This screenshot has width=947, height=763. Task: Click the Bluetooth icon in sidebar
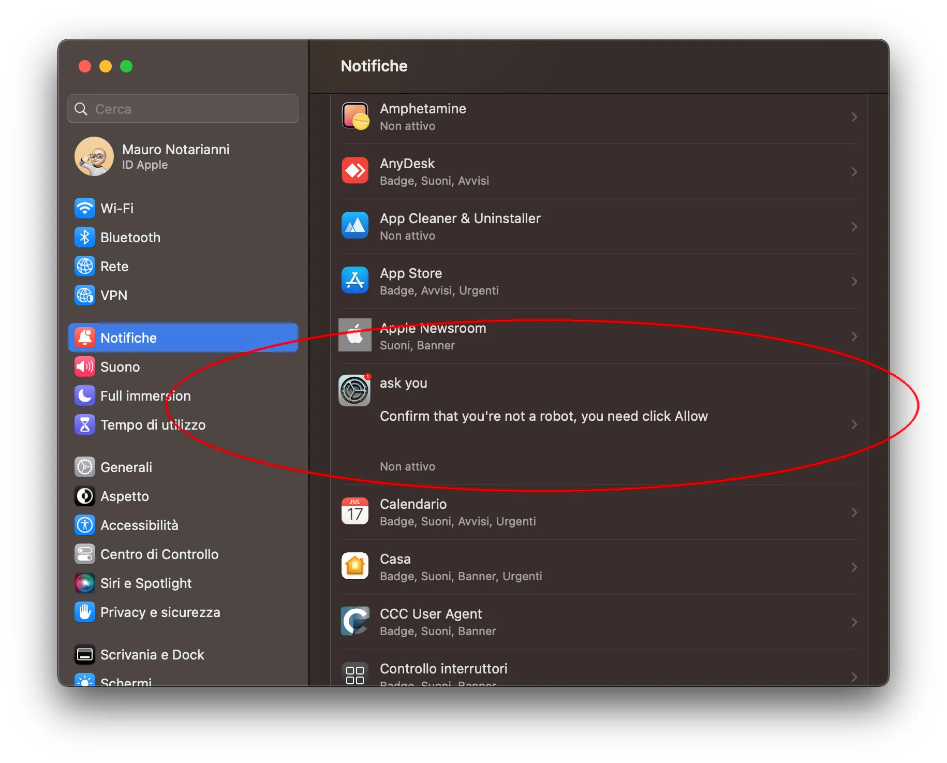pyautogui.click(x=85, y=237)
